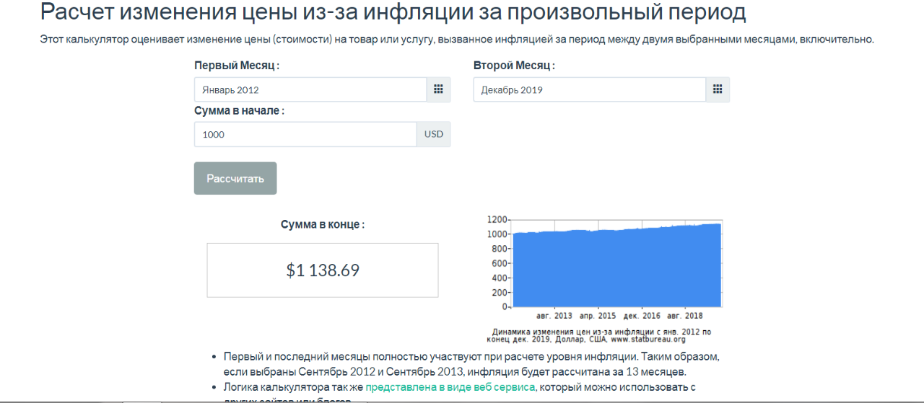This screenshot has width=924, height=403.
Task: Open the 'представлена в виде веб сервиса' link
Action: (450, 387)
